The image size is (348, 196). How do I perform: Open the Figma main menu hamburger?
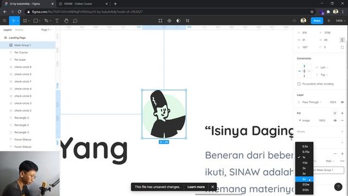4,21
